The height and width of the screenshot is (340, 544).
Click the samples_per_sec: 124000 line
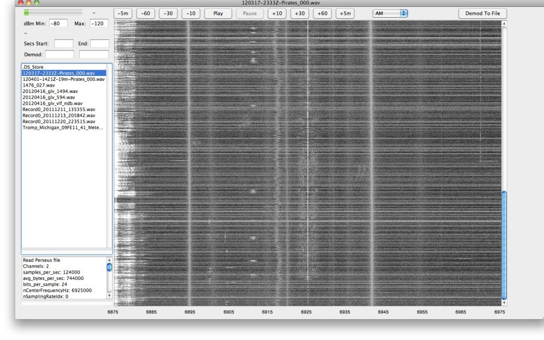click(52, 273)
